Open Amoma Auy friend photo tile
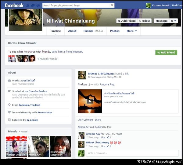Image resolution: width=183 pixels, height=165 pixels. click(38, 147)
